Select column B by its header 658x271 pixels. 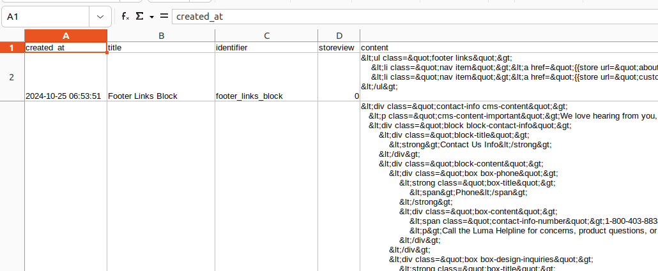coord(161,36)
